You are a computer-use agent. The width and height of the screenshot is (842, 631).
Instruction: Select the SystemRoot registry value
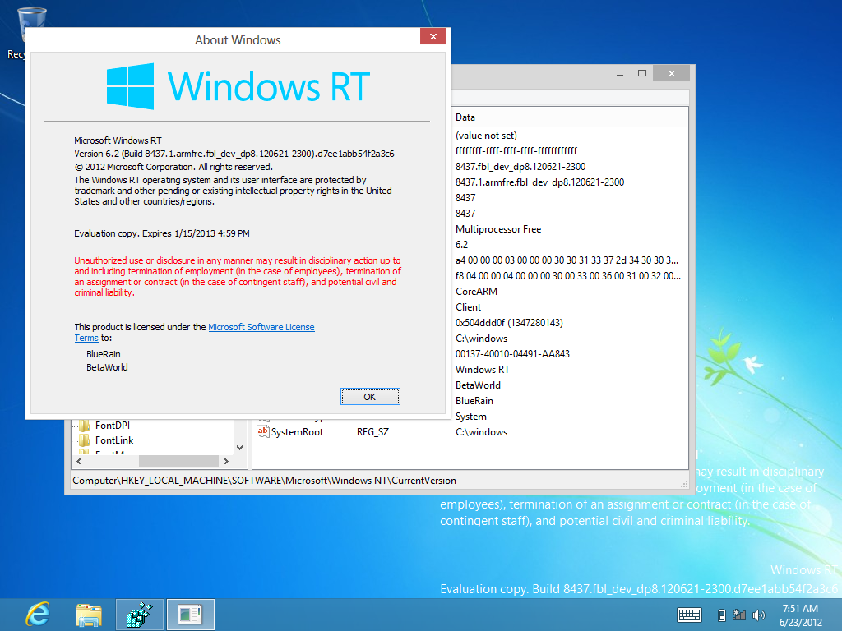point(297,432)
